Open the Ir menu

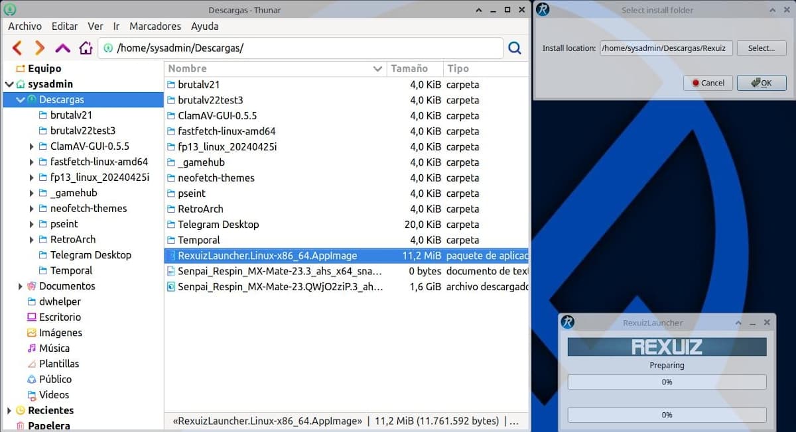pyautogui.click(x=116, y=27)
